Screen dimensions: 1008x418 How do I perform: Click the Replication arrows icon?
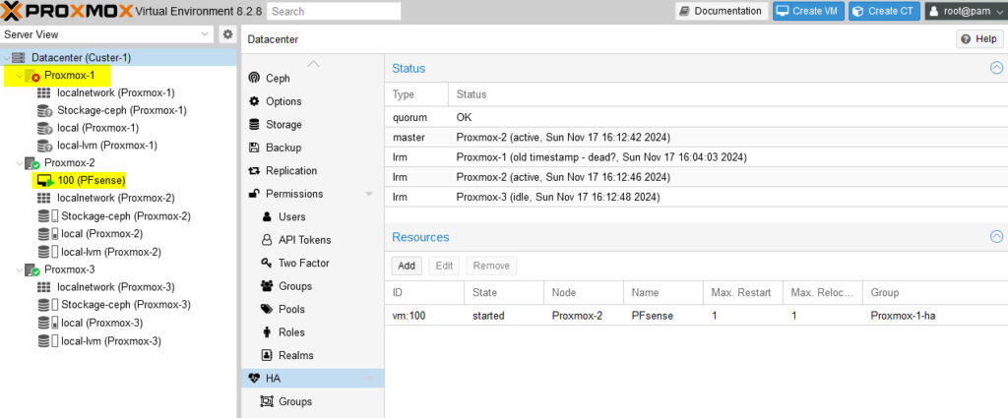click(254, 171)
